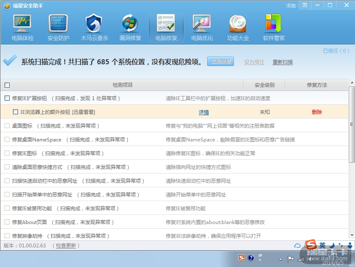Click the 求助 help menu
355x267 pixels.
(291, 5)
